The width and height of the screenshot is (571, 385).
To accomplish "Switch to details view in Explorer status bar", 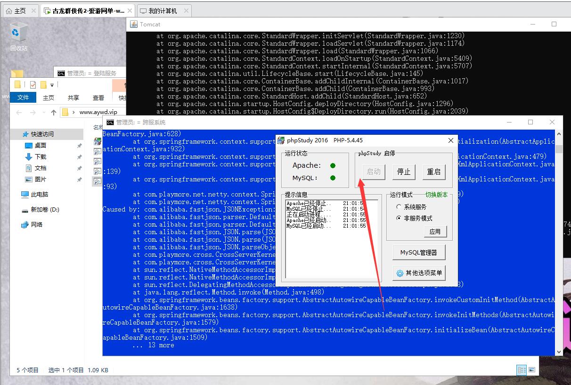I will [x=522, y=370].
